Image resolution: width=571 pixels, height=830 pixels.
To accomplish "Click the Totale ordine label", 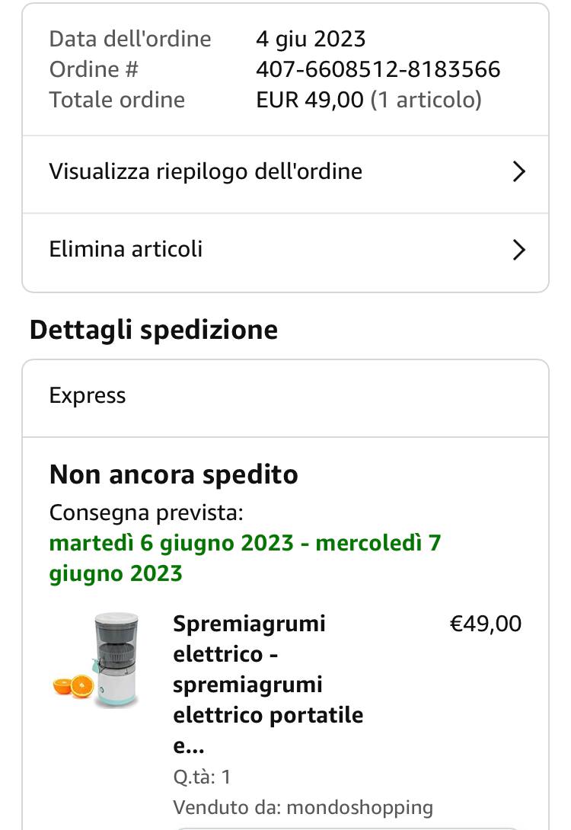I will pyautogui.click(x=117, y=100).
